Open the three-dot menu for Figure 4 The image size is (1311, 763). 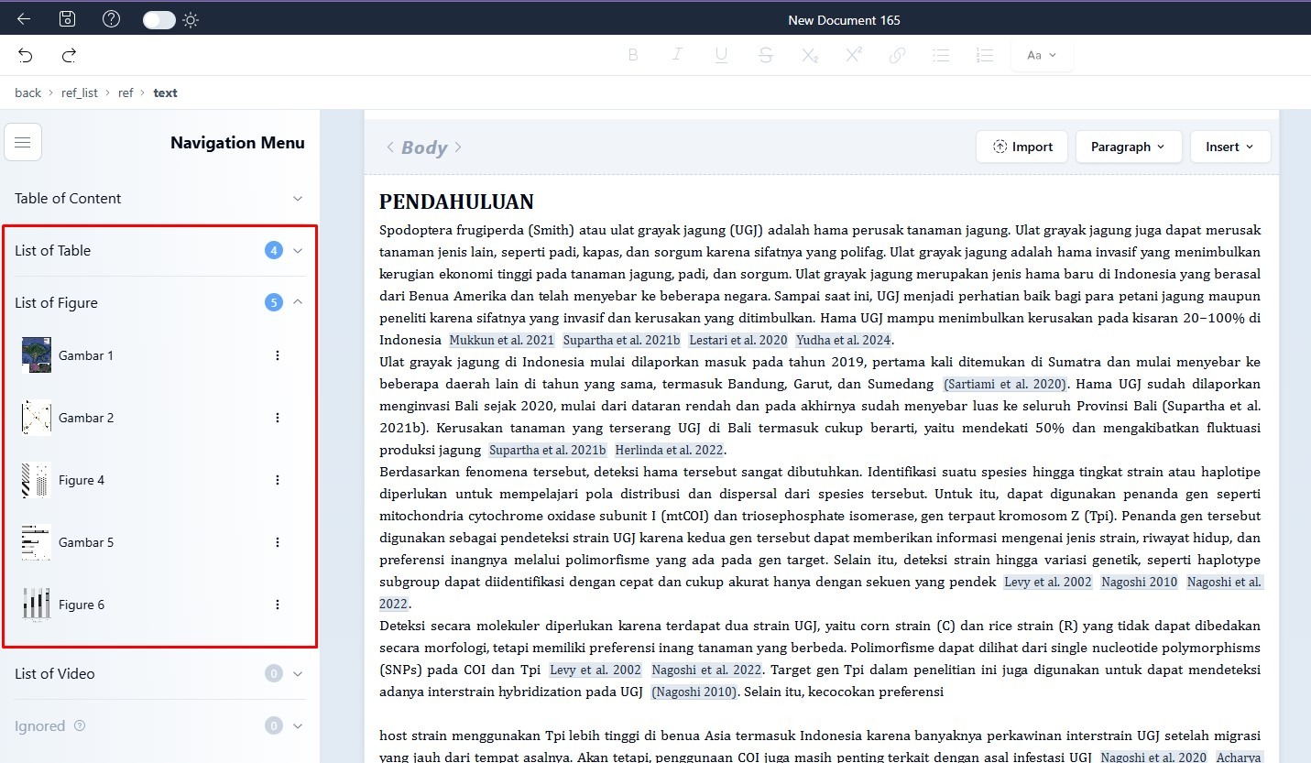pyautogui.click(x=278, y=480)
